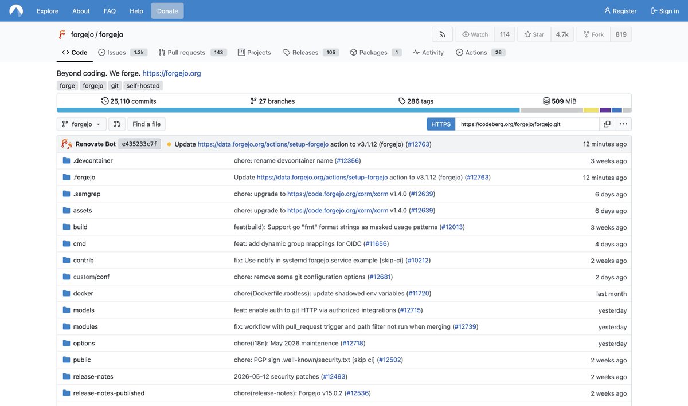
Task: Click the Find a file button
Action: [x=147, y=124]
